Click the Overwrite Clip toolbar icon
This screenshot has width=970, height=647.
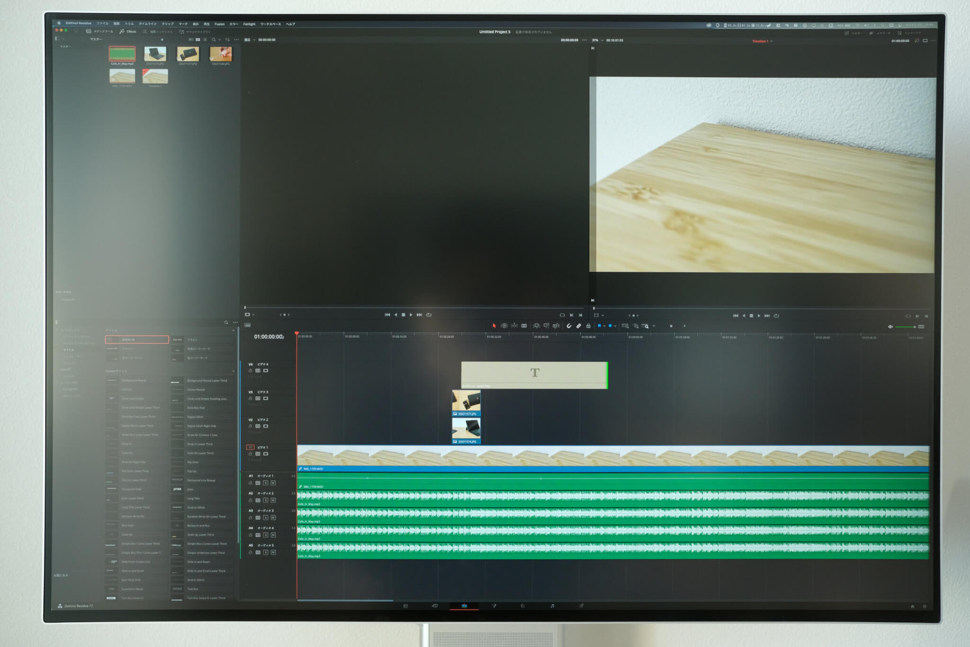click(x=546, y=326)
